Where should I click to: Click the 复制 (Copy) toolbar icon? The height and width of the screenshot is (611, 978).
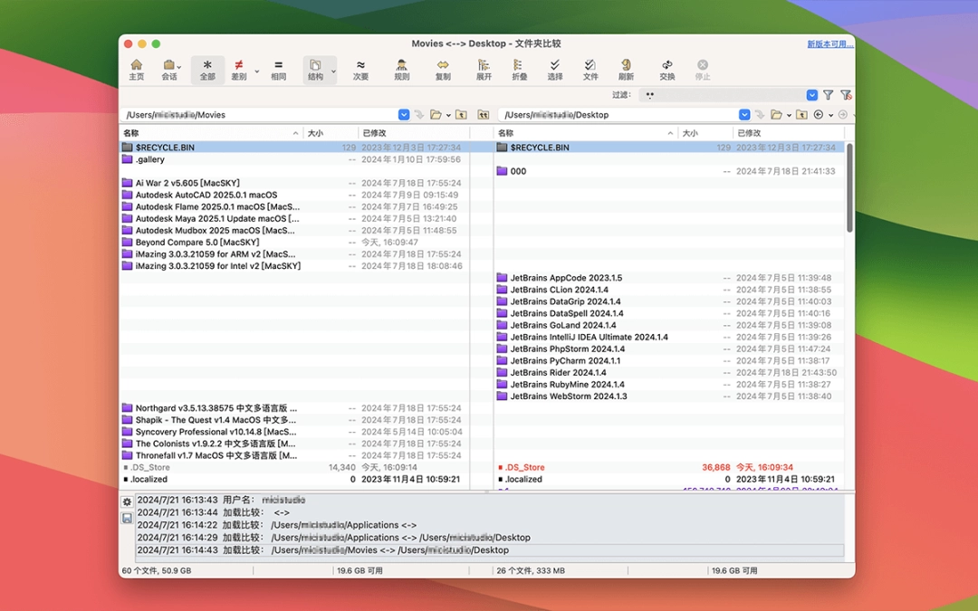click(443, 70)
